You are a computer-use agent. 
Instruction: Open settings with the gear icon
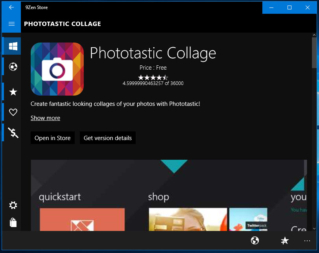point(13,205)
